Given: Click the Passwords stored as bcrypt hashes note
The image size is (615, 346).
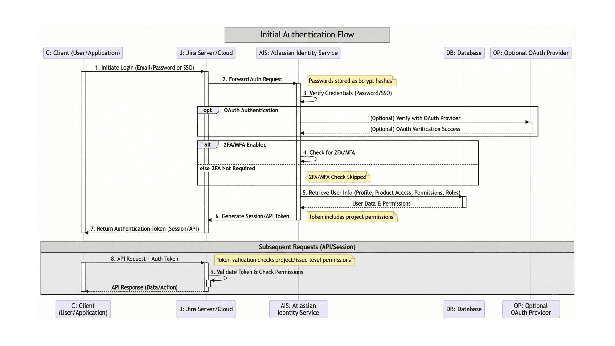Looking at the screenshot, I should pos(351,81).
